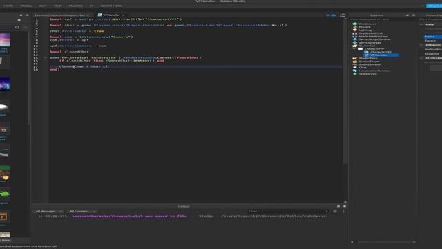442x249 pixels.
Task: Click the ServerStorage icon in Explorer
Action: [x=355, y=42]
